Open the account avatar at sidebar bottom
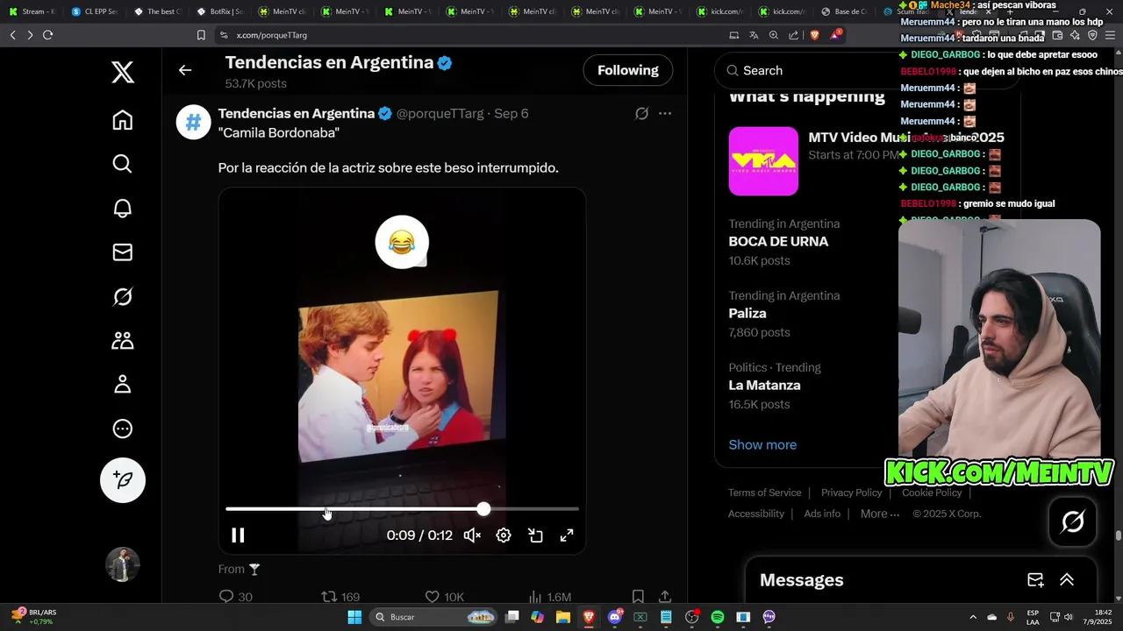 [123, 564]
